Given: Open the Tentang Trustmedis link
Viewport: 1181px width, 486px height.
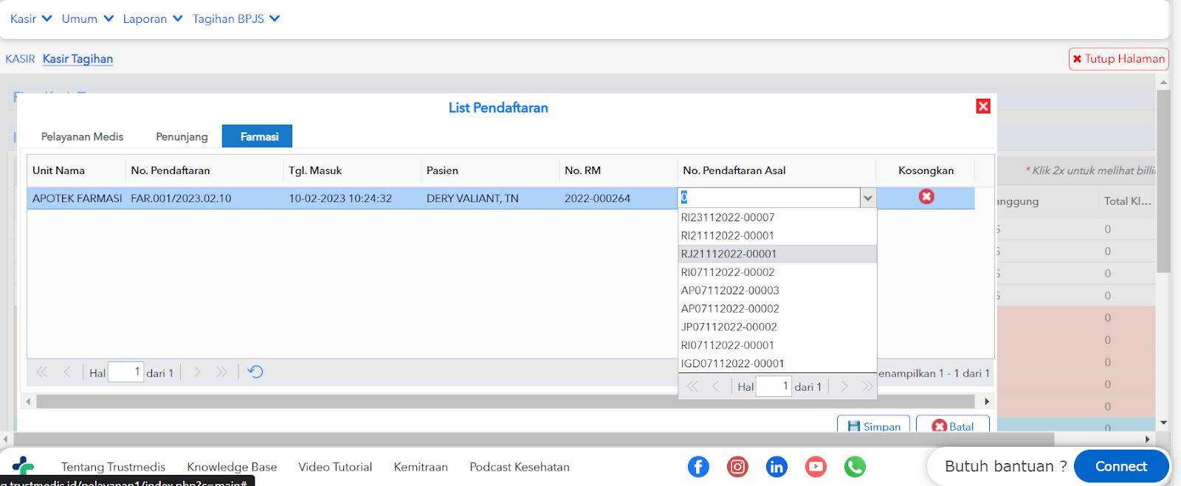Looking at the screenshot, I should (x=113, y=467).
